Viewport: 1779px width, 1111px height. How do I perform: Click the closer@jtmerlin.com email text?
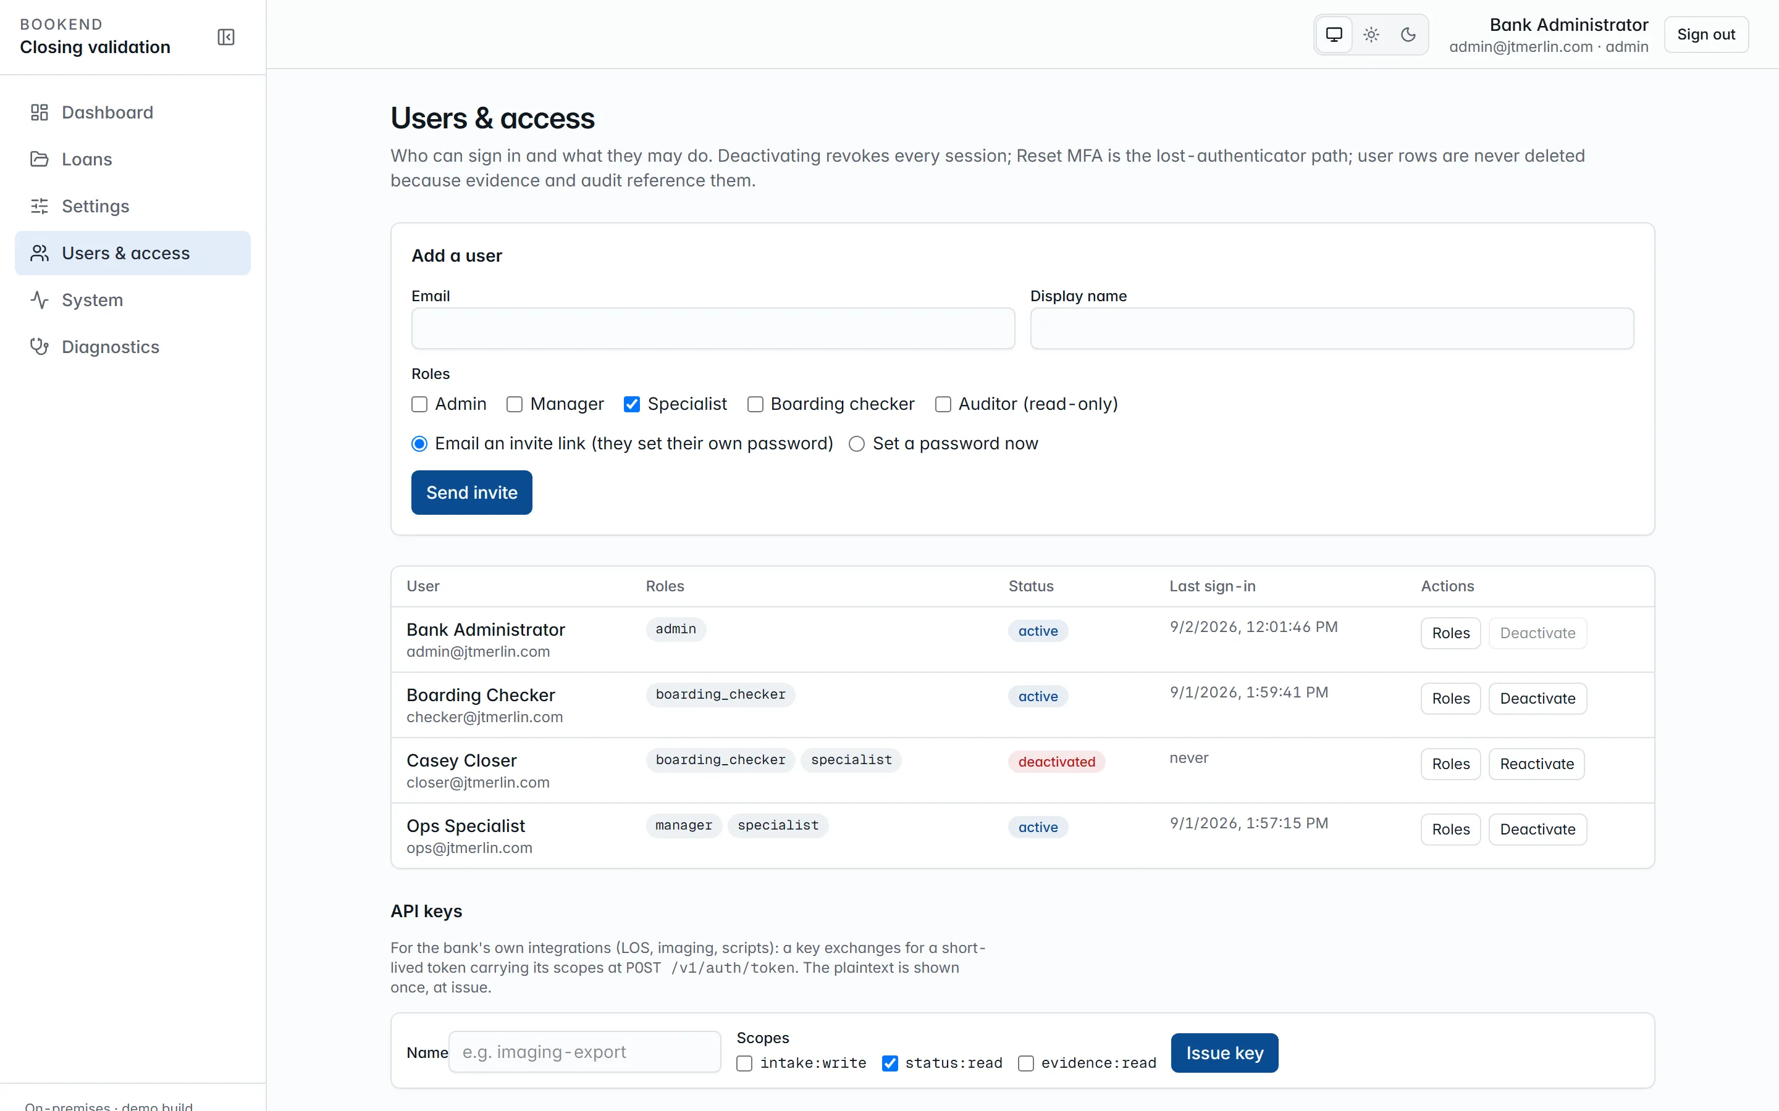click(478, 783)
